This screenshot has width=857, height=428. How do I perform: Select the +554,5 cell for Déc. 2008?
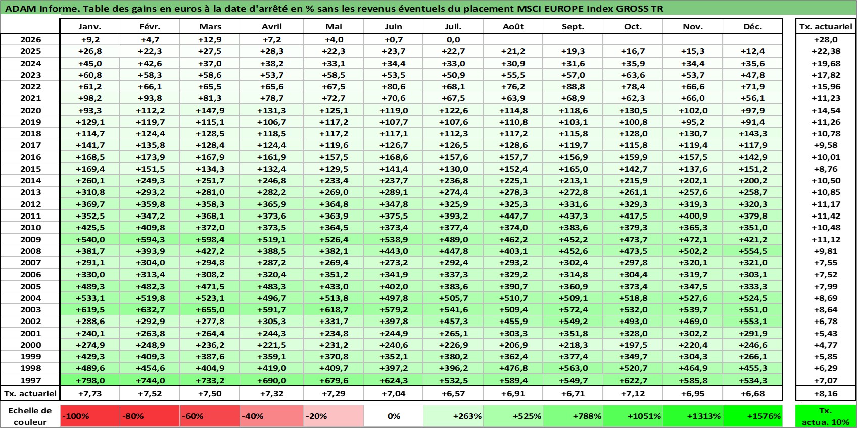[x=752, y=251]
